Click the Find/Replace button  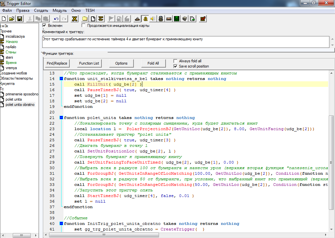[57, 63]
